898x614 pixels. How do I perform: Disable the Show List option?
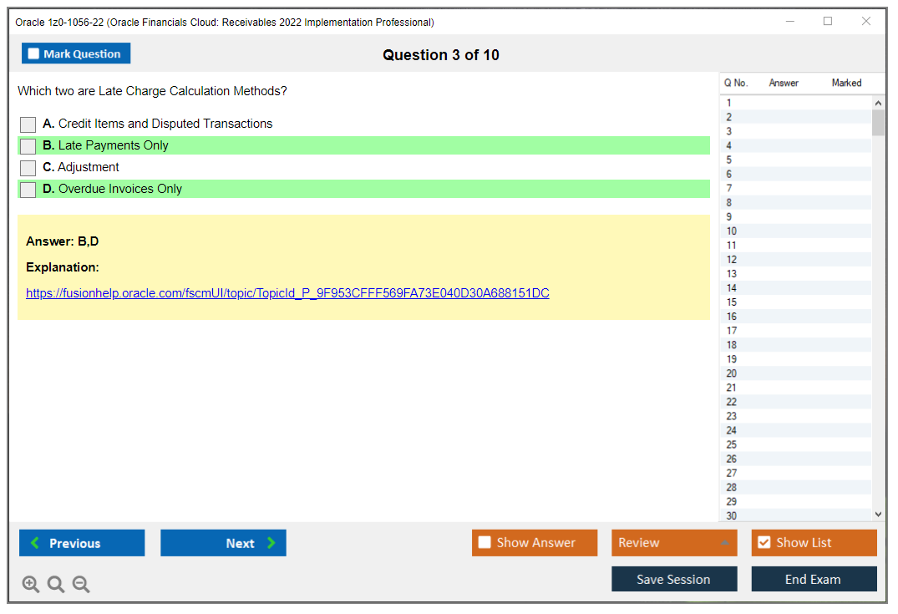point(764,543)
